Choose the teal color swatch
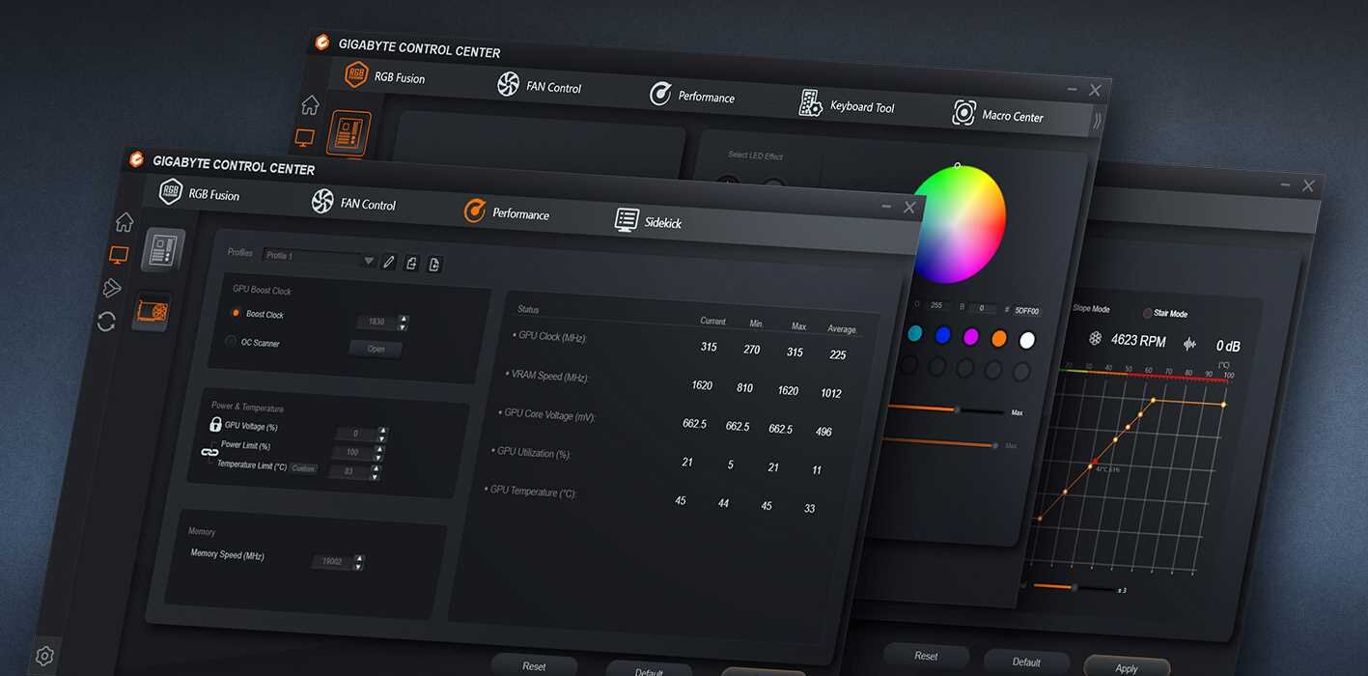This screenshot has height=676, width=1368. tap(915, 334)
